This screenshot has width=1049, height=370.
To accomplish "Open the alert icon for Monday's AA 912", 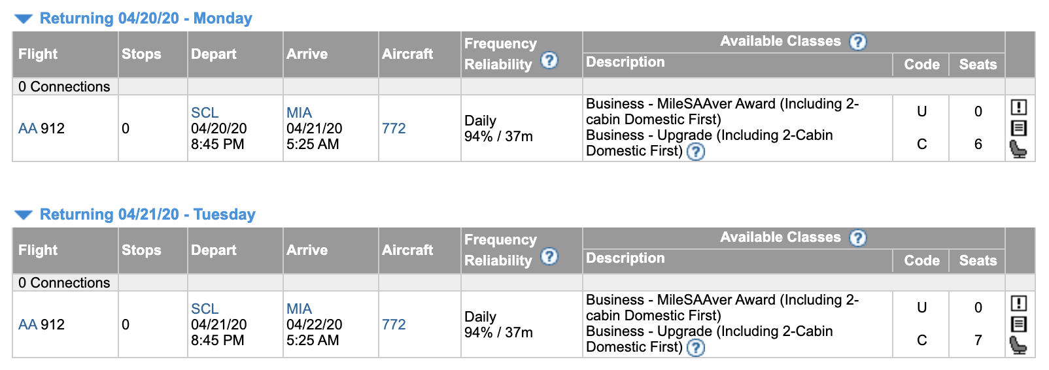I will [1019, 107].
